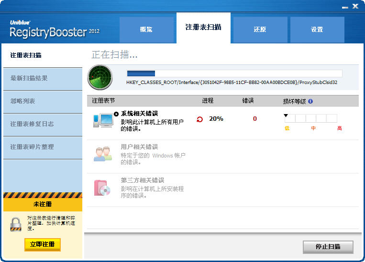
Task: Click the scan progress bar
Action: point(234,73)
